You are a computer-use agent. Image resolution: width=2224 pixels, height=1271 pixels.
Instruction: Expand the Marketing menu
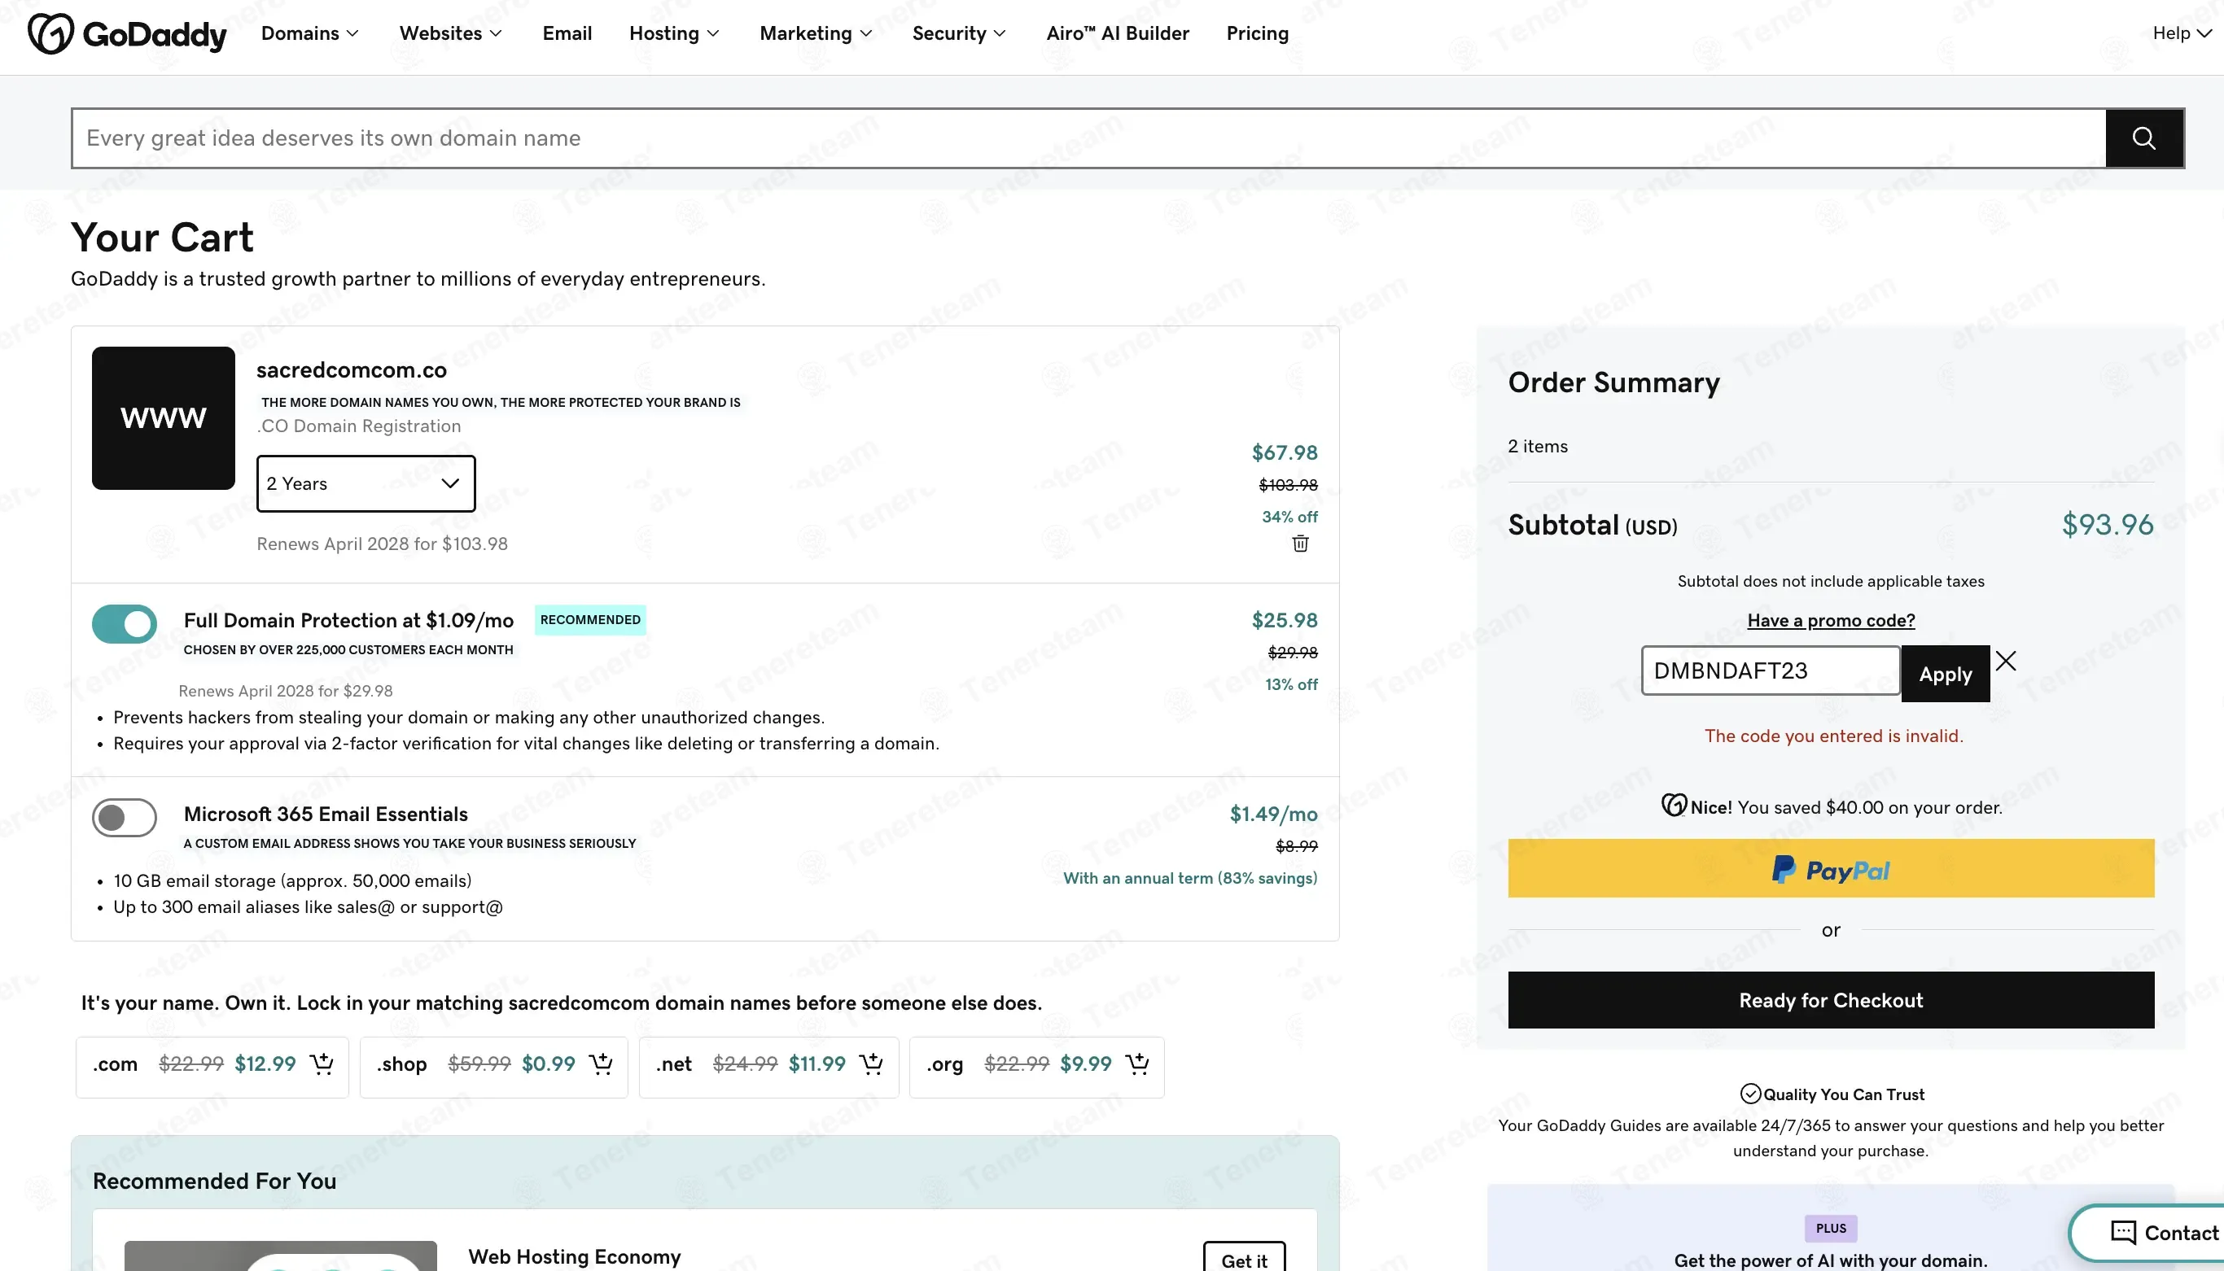click(x=816, y=33)
